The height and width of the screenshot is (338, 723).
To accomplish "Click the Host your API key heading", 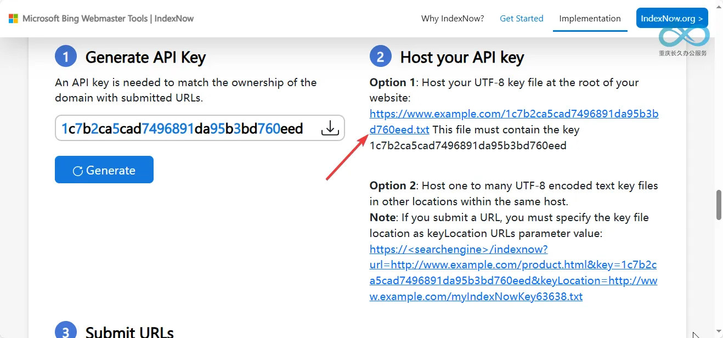I will (x=462, y=57).
